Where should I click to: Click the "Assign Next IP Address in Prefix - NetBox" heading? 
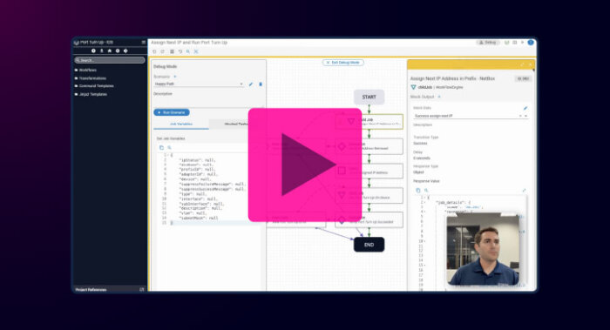click(x=452, y=78)
